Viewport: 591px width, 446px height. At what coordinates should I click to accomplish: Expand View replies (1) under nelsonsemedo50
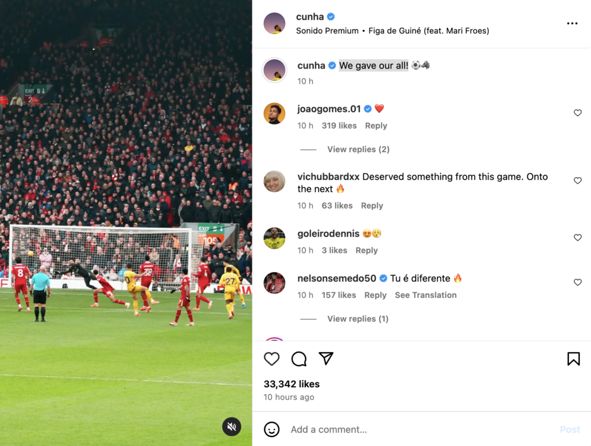(358, 319)
